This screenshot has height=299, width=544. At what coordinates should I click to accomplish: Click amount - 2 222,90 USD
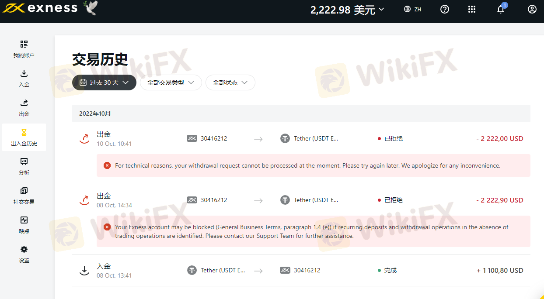tap(500, 200)
